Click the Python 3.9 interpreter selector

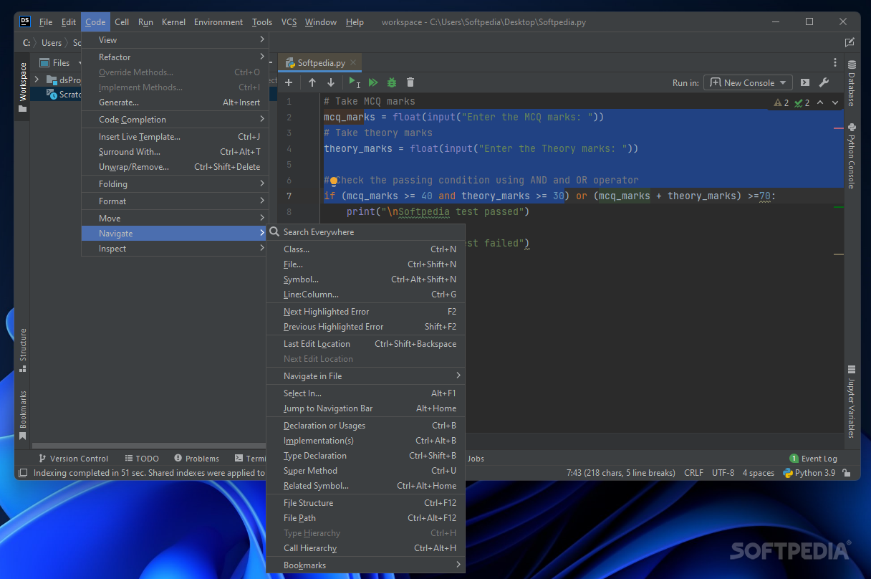pyautogui.click(x=809, y=473)
